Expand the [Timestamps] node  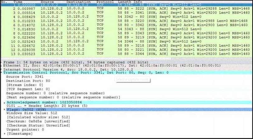coord(5,134)
